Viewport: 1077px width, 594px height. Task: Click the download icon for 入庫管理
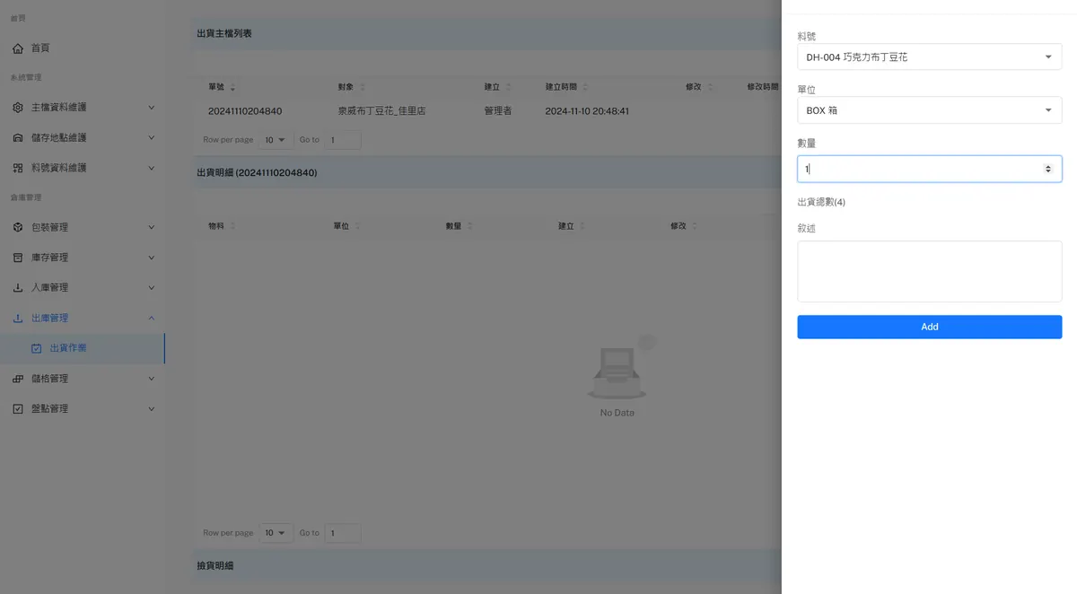18,288
